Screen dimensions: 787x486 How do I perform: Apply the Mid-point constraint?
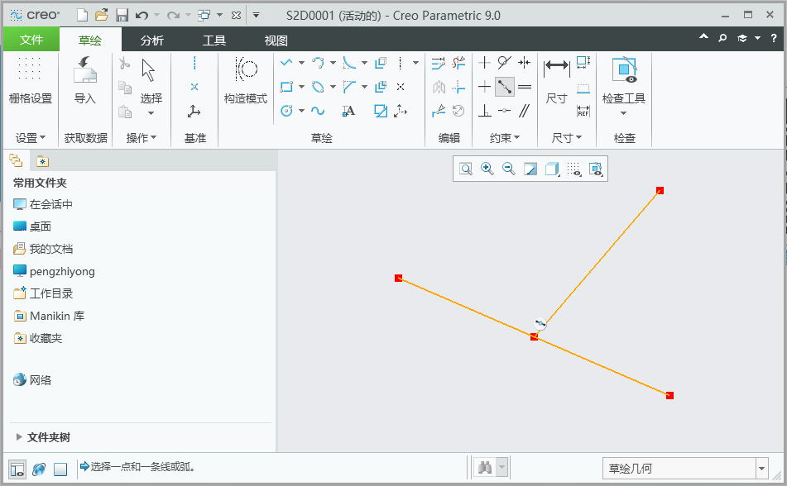(505, 111)
